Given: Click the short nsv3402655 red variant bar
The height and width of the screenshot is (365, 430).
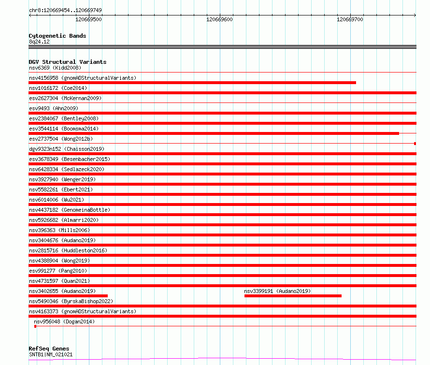Looking at the screenshot, I should (x=68, y=296).
